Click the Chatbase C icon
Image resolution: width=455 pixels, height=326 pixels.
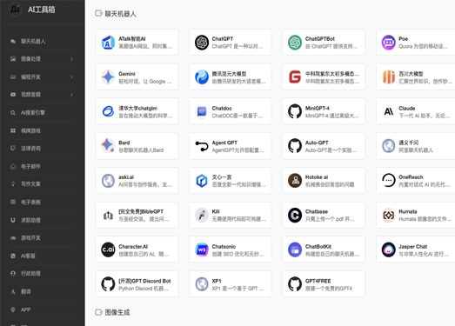pos(295,216)
